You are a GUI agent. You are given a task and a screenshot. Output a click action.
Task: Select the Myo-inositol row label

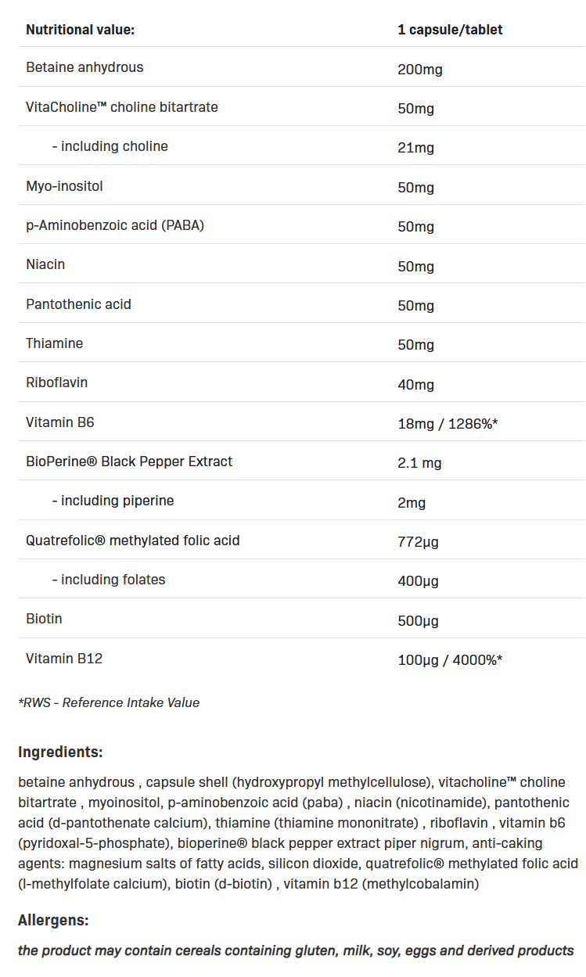64,186
